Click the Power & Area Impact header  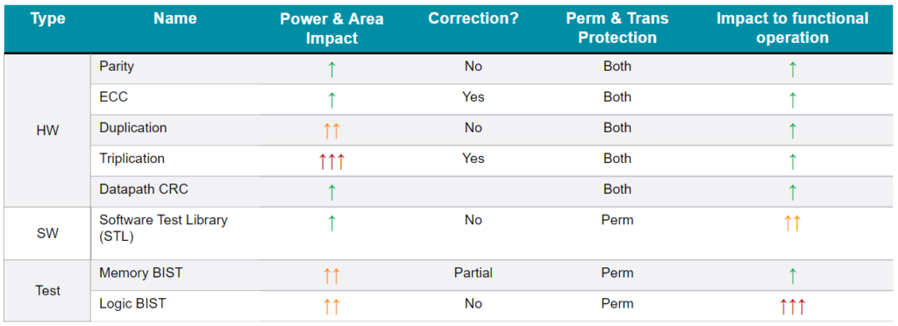tap(331, 28)
